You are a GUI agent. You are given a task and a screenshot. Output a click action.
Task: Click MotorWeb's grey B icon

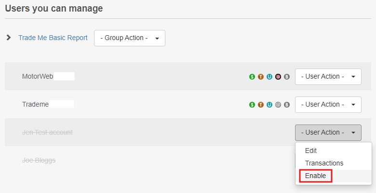pos(287,77)
